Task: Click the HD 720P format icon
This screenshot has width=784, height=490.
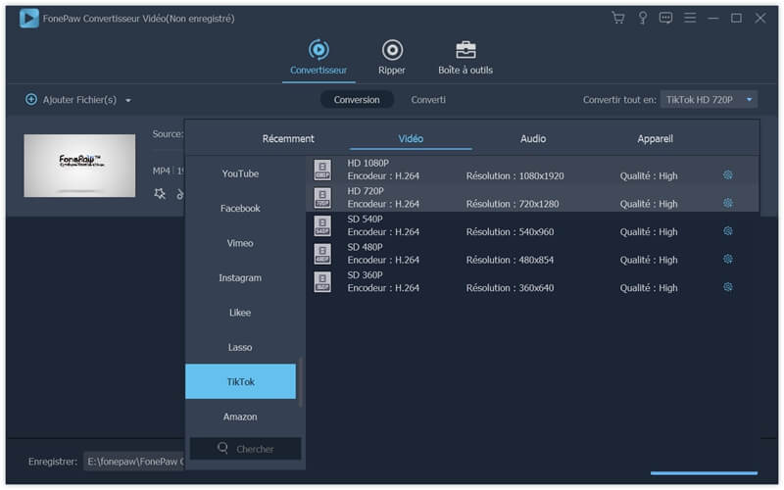Action: click(322, 198)
